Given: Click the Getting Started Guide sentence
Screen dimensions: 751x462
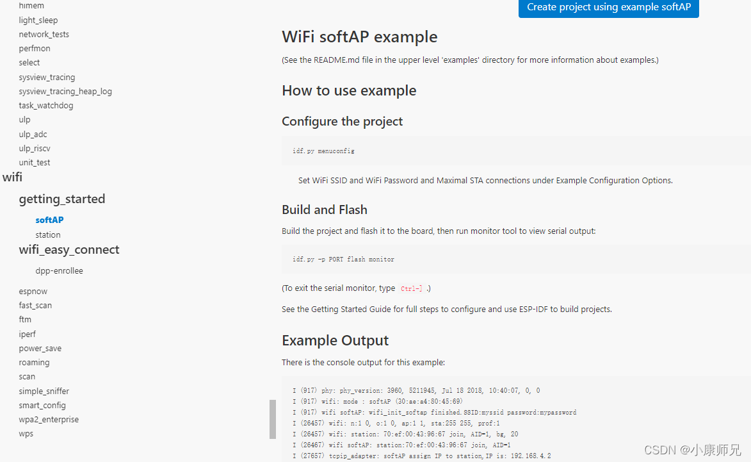Looking at the screenshot, I should [446, 309].
